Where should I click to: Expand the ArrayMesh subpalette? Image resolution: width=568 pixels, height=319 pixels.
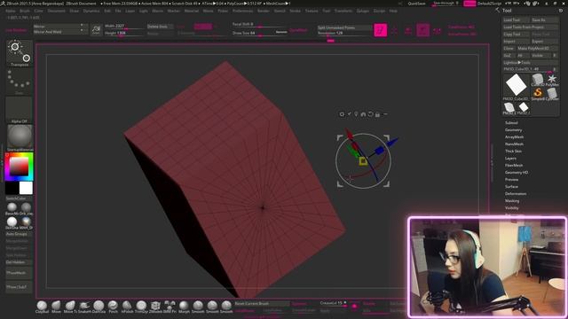(x=515, y=137)
